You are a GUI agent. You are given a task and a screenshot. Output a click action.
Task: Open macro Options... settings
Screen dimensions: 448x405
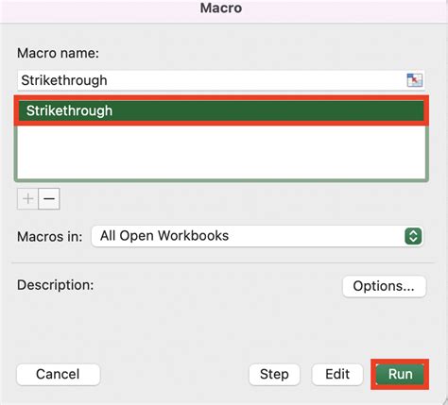point(384,286)
